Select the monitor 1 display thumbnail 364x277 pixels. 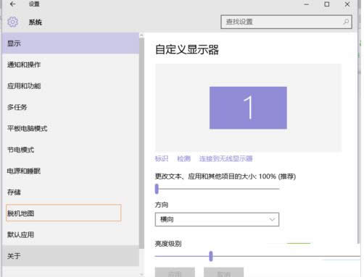tap(248, 108)
